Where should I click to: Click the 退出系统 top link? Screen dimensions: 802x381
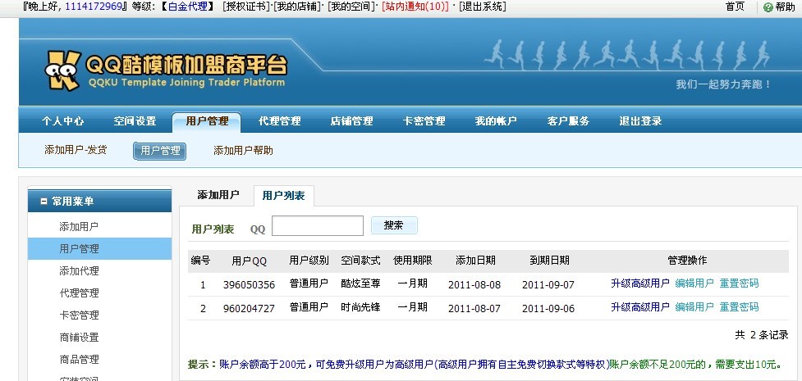pyautogui.click(x=483, y=7)
